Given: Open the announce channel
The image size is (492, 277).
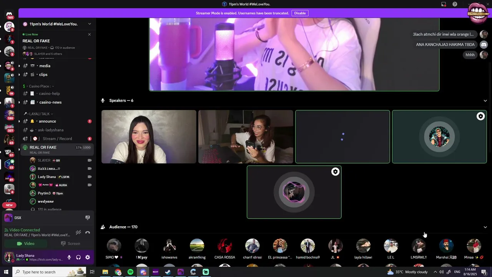Looking at the screenshot, I should (57, 121).
